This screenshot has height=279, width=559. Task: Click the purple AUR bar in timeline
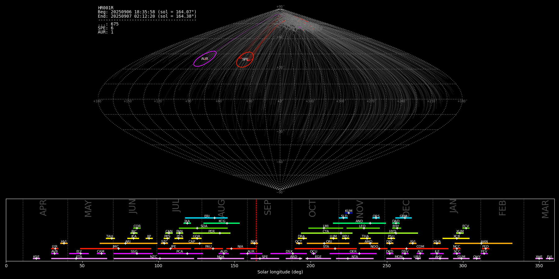click(251, 254)
